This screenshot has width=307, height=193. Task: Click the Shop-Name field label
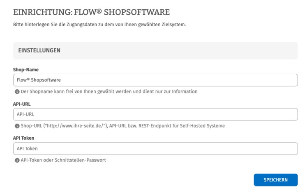click(23, 70)
